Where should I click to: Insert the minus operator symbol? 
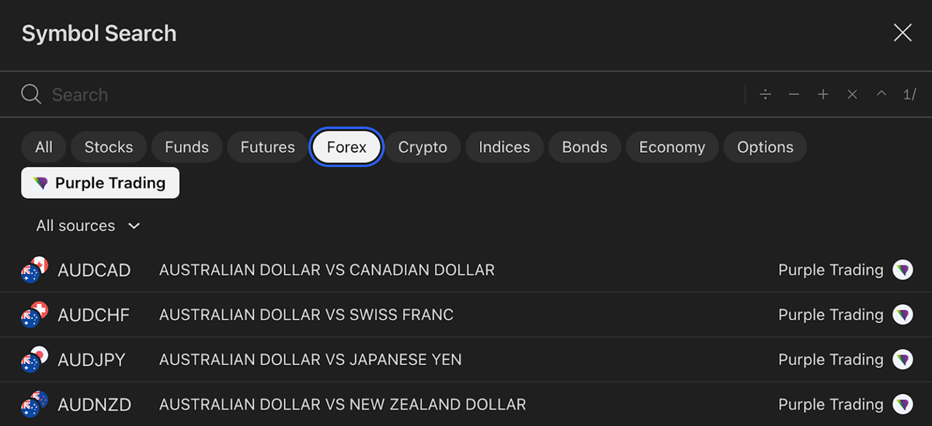point(794,95)
